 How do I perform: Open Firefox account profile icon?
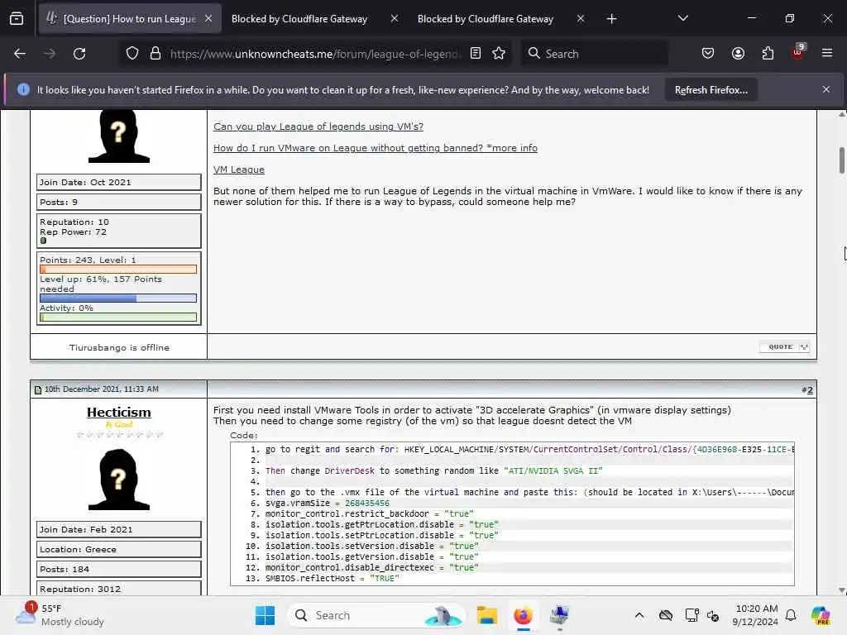738,54
